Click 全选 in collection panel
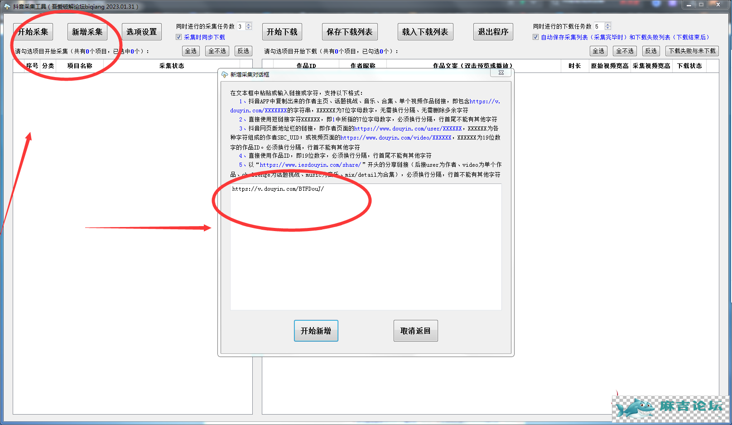Viewport: 732px width, 425px height. 191,51
